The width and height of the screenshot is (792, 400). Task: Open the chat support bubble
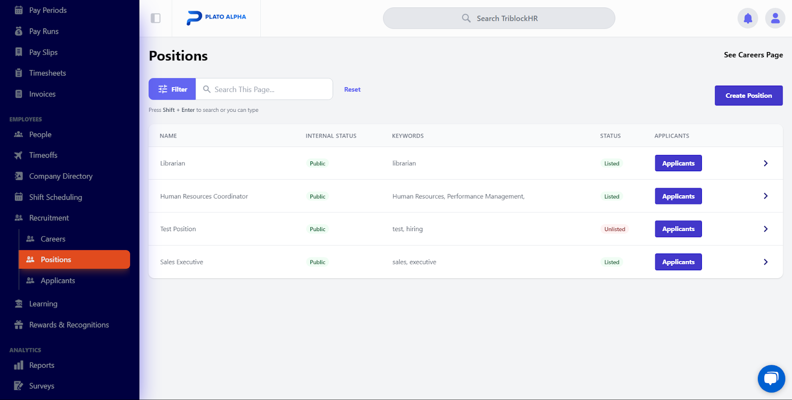pos(771,379)
